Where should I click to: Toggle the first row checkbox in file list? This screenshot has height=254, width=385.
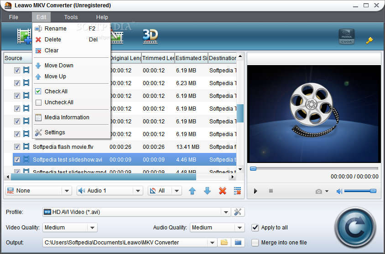pos(17,71)
